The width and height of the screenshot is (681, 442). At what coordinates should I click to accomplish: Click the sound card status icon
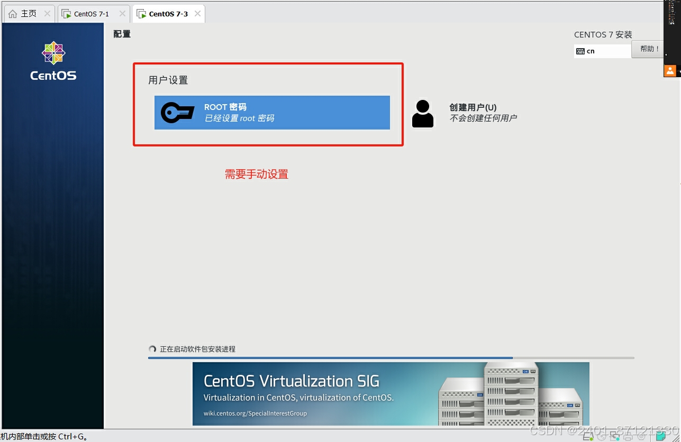point(641,436)
